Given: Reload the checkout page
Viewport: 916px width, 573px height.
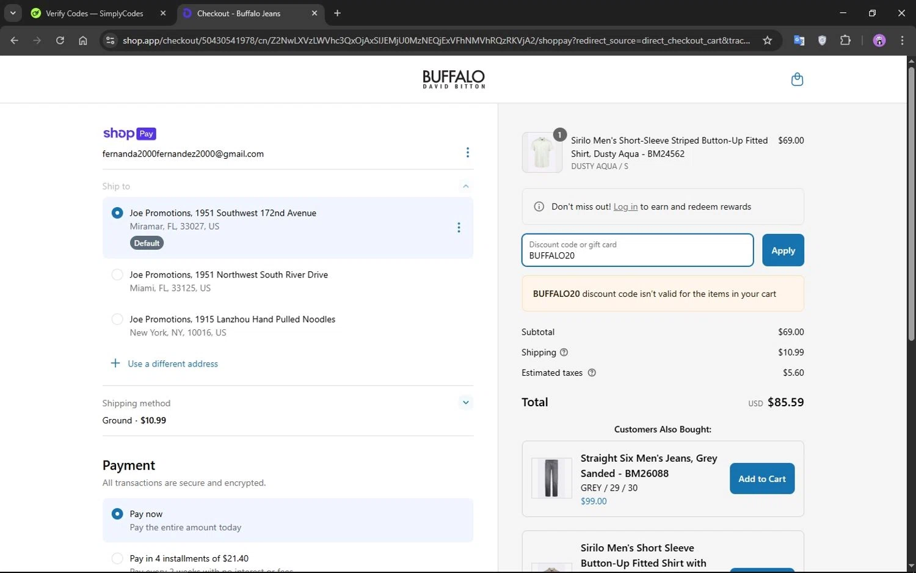Looking at the screenshot, I should pyautogui.click(x=60, y=40).
